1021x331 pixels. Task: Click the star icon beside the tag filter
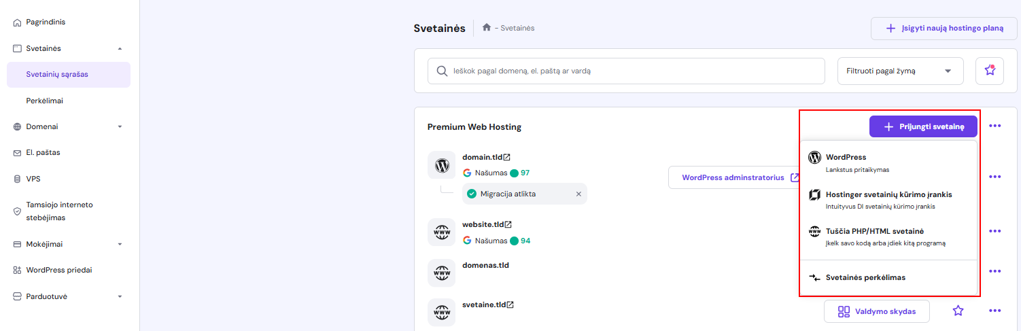(989, 71)
